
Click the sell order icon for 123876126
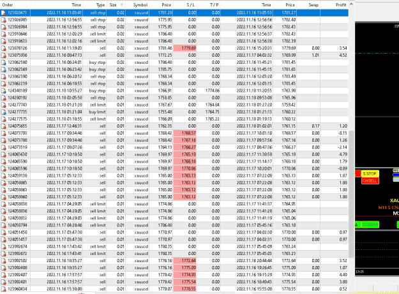(x=4, y=48)
